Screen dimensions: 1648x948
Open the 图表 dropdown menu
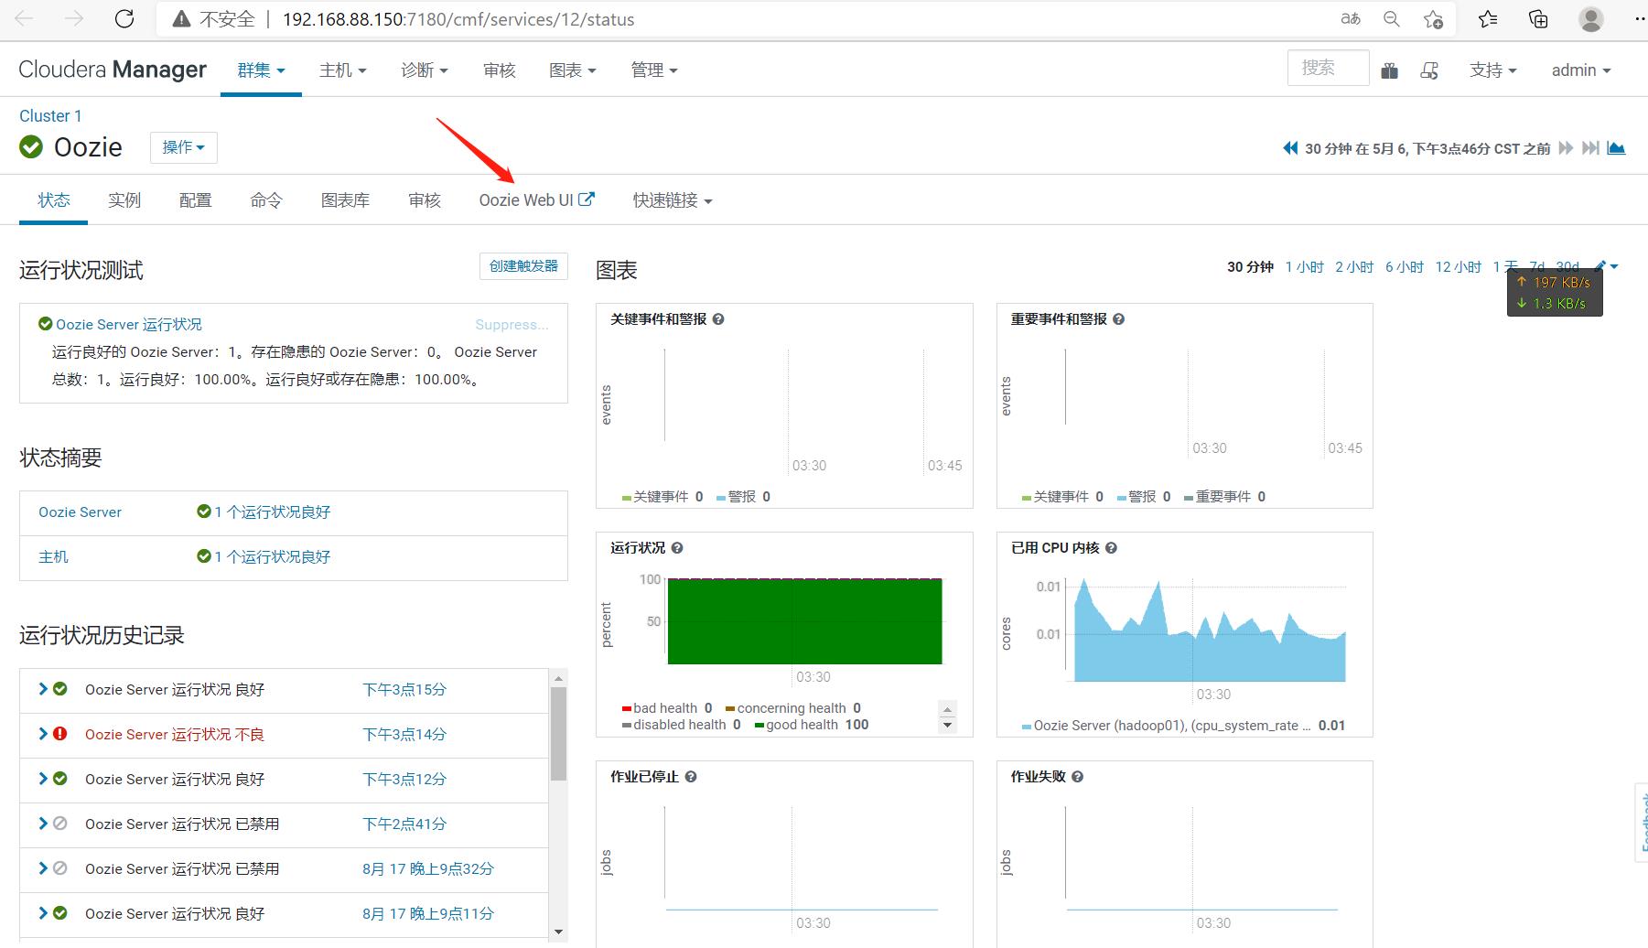tap(573, 70)
